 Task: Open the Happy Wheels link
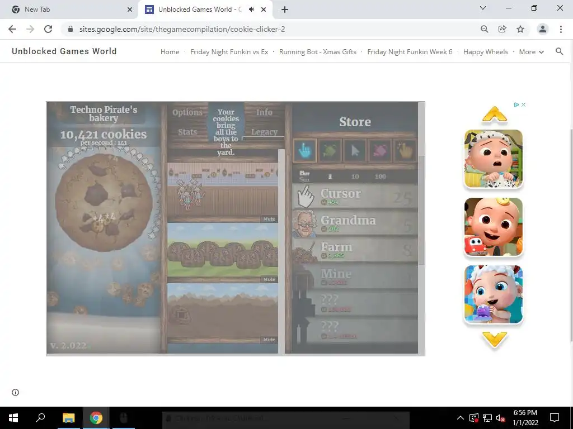pyautogui.click(x=485, y=52)
